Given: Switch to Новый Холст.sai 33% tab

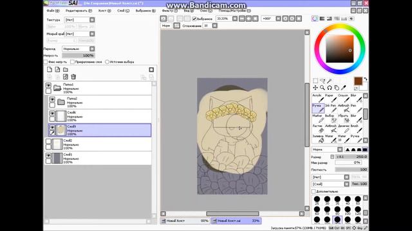Looking at the screenshot, I should click(x=236, y=221).
